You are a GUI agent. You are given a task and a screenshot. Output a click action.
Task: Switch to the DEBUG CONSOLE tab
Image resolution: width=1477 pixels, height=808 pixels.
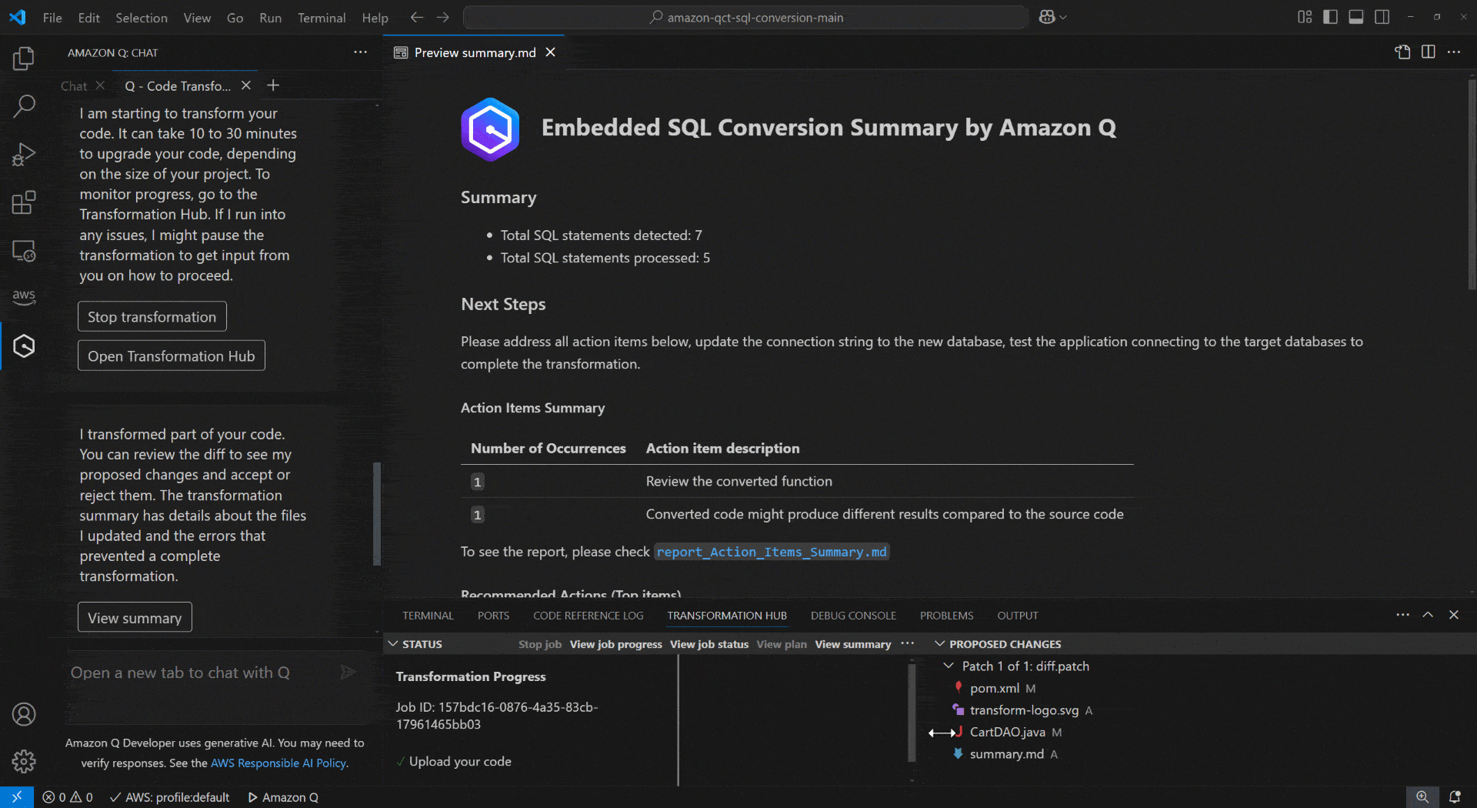point(853,615)
